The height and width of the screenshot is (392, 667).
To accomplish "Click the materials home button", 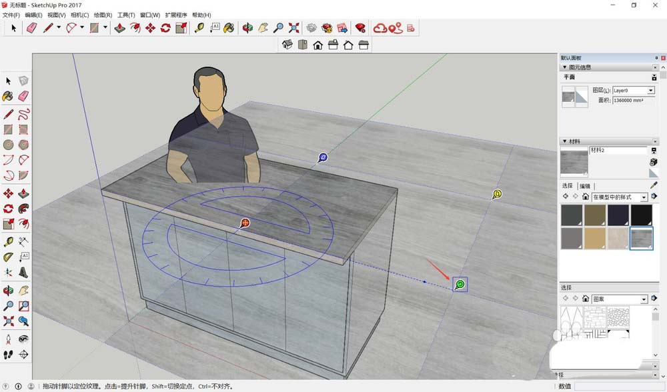I will click(x=586, y=197).
